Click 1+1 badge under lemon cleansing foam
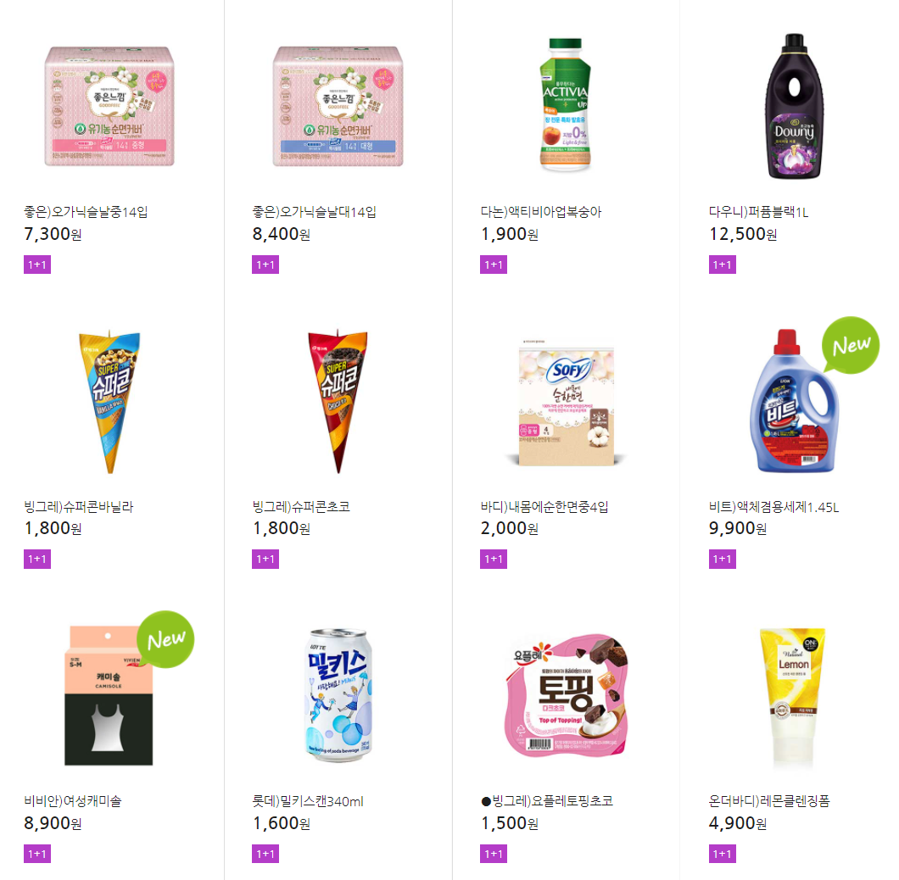 723,854
